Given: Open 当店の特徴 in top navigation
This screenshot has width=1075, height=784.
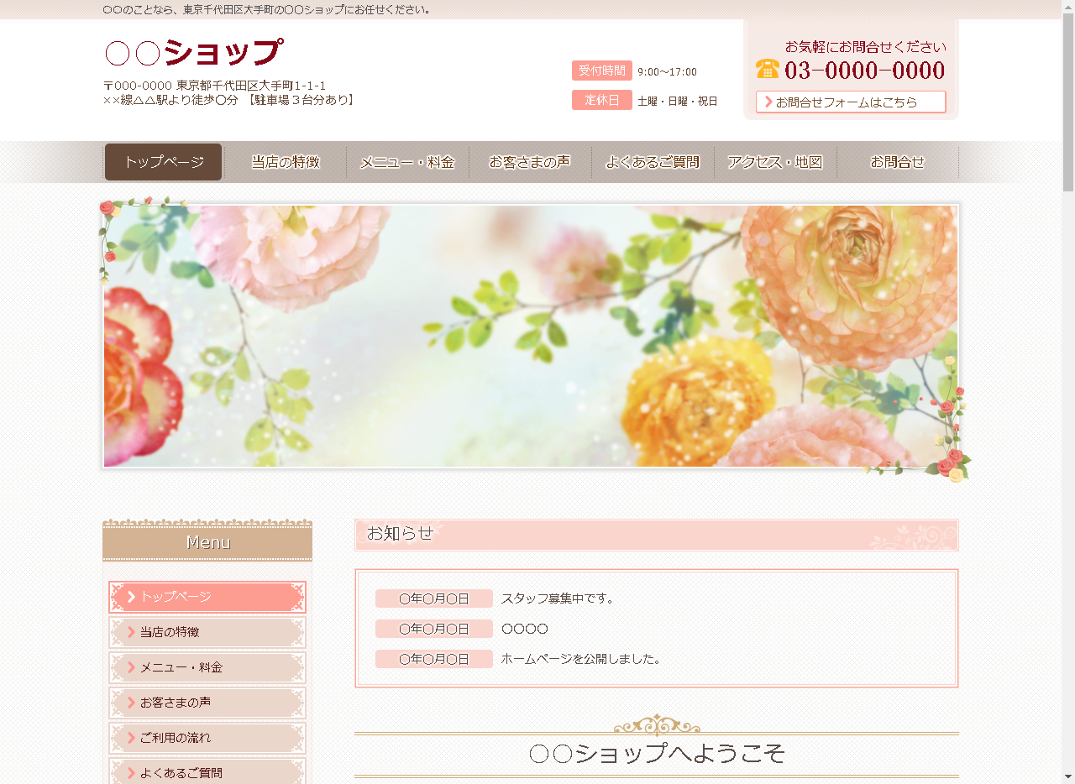Looking at the screenshot, I should (286, 162).
